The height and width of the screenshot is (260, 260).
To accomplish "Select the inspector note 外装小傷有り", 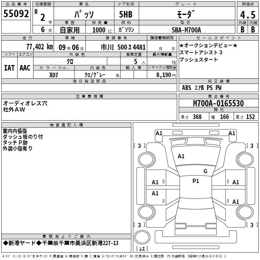I will pos(18,149).
